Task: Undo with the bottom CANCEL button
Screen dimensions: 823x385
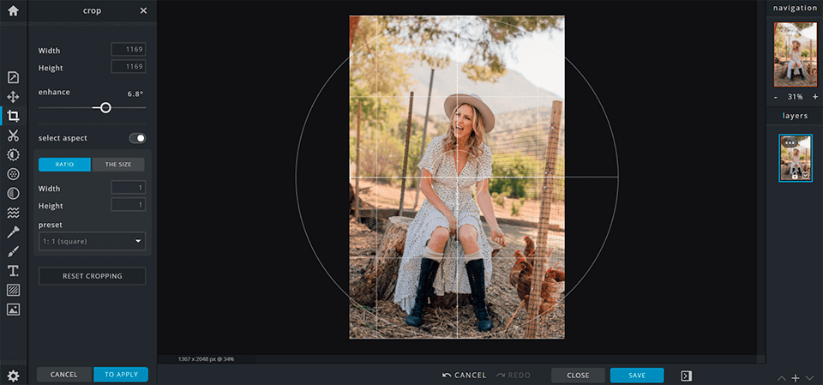Action: (465, 375)
